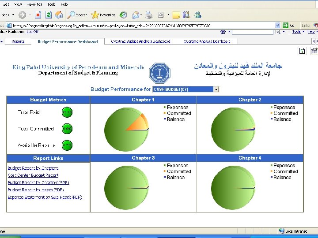Open the View menu

[18, 4]
